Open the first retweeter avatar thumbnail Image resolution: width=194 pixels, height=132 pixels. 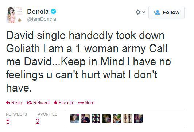pyautogui.click(x=75, y=119)
